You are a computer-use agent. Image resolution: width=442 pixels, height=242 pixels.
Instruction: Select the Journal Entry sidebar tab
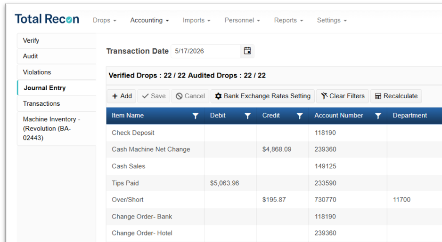(x=57, y=88)
